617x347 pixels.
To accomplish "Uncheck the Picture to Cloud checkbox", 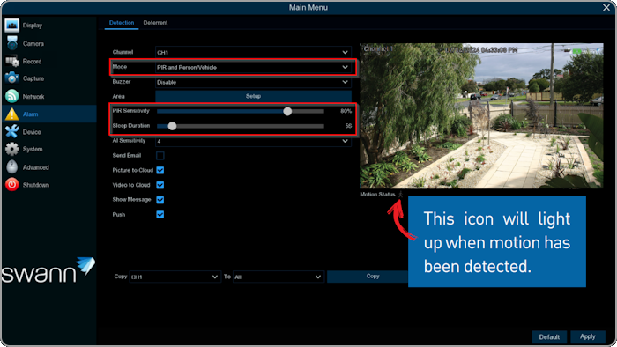I will pos(160,170).
